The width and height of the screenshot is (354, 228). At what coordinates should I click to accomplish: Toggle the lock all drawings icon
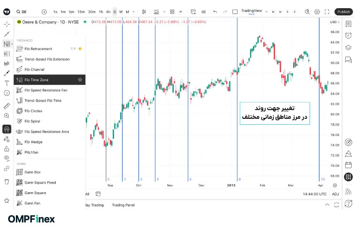7,149
